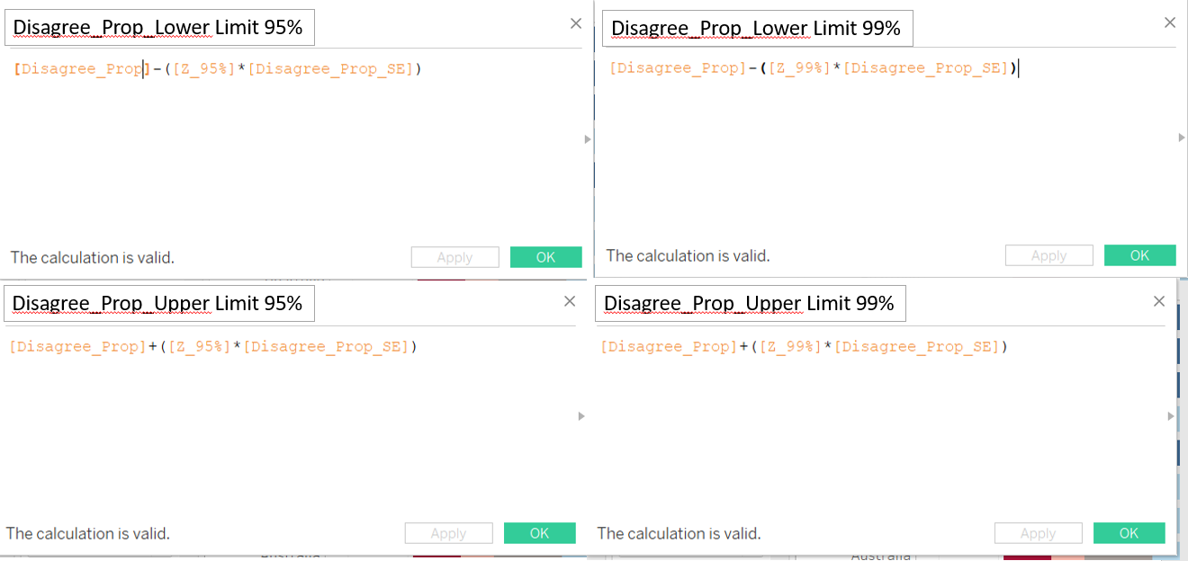This screenshot has width=1188, height=561.
Task: Expand function list arrow in Upper Limit 99% editor
Action: point(1171,416)
